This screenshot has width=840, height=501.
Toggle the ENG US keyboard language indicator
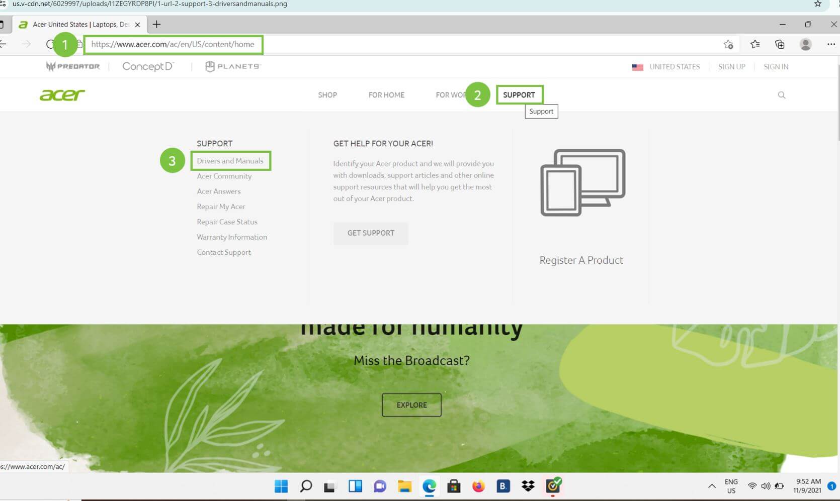731,486
